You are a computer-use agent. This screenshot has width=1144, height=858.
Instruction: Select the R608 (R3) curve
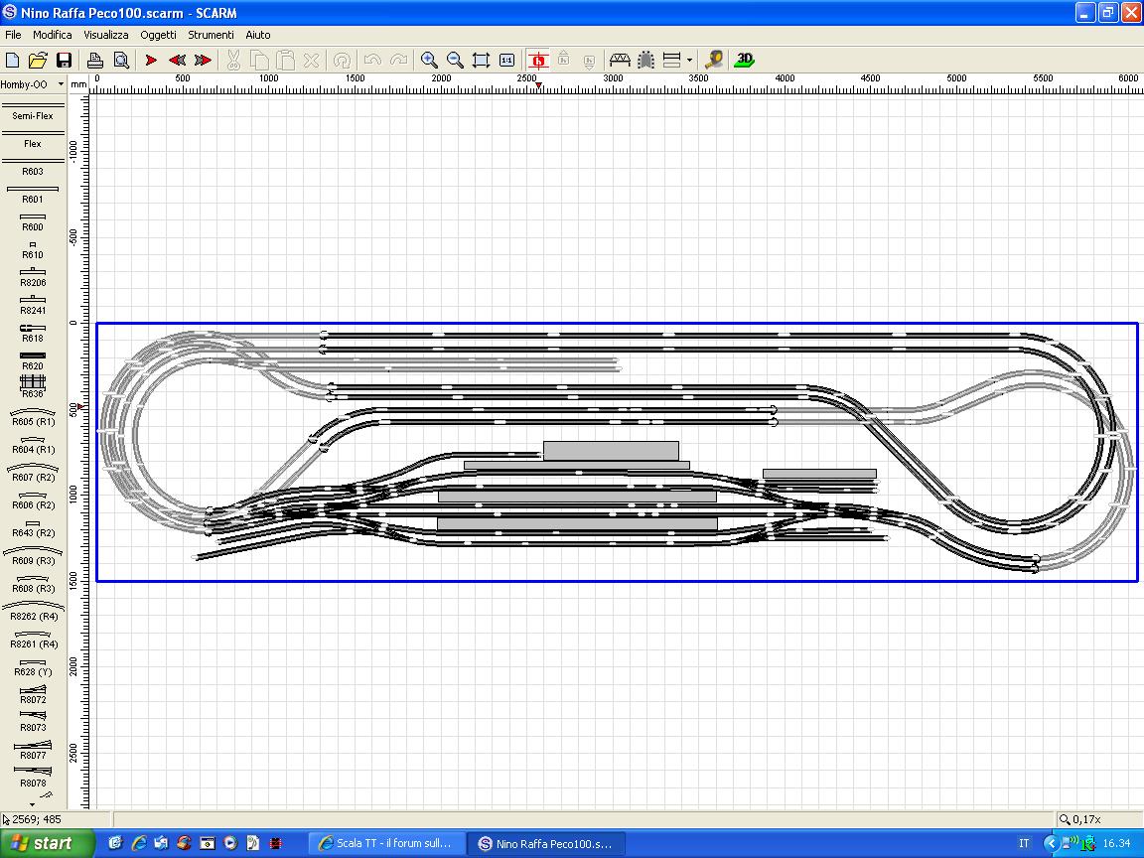tap(33, 584)
